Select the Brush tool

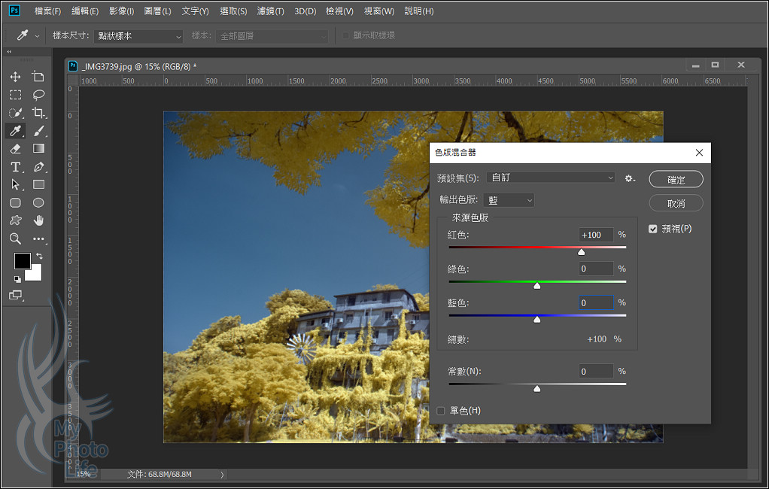(x=38, y=131)
